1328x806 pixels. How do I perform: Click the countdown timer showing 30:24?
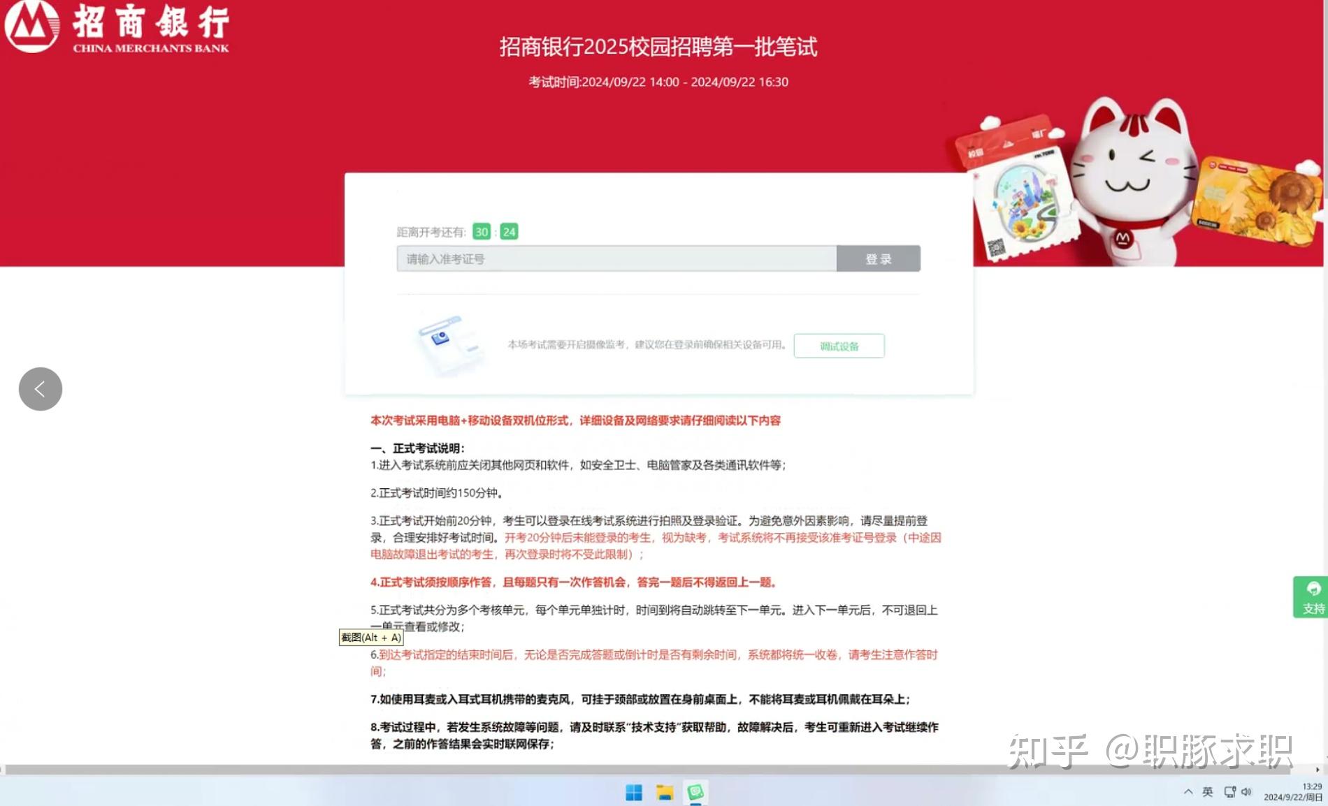point(495,231)
